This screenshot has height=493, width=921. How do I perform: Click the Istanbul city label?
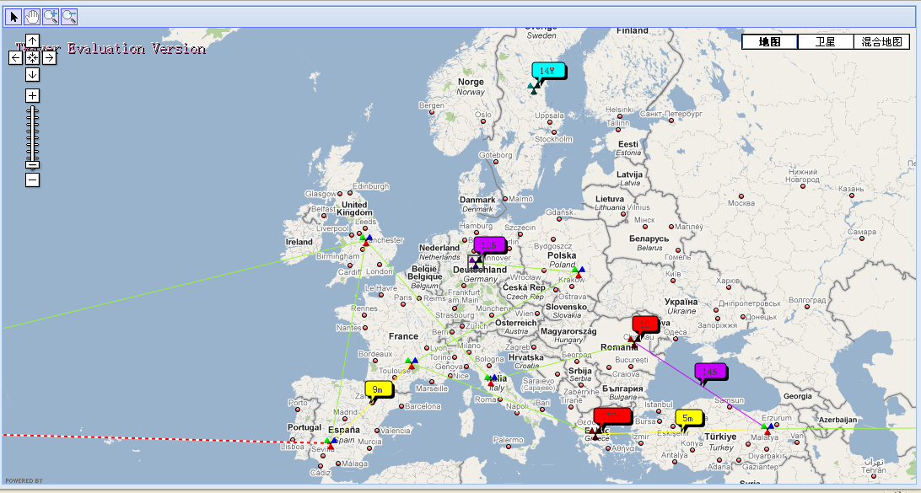[659, 405]
